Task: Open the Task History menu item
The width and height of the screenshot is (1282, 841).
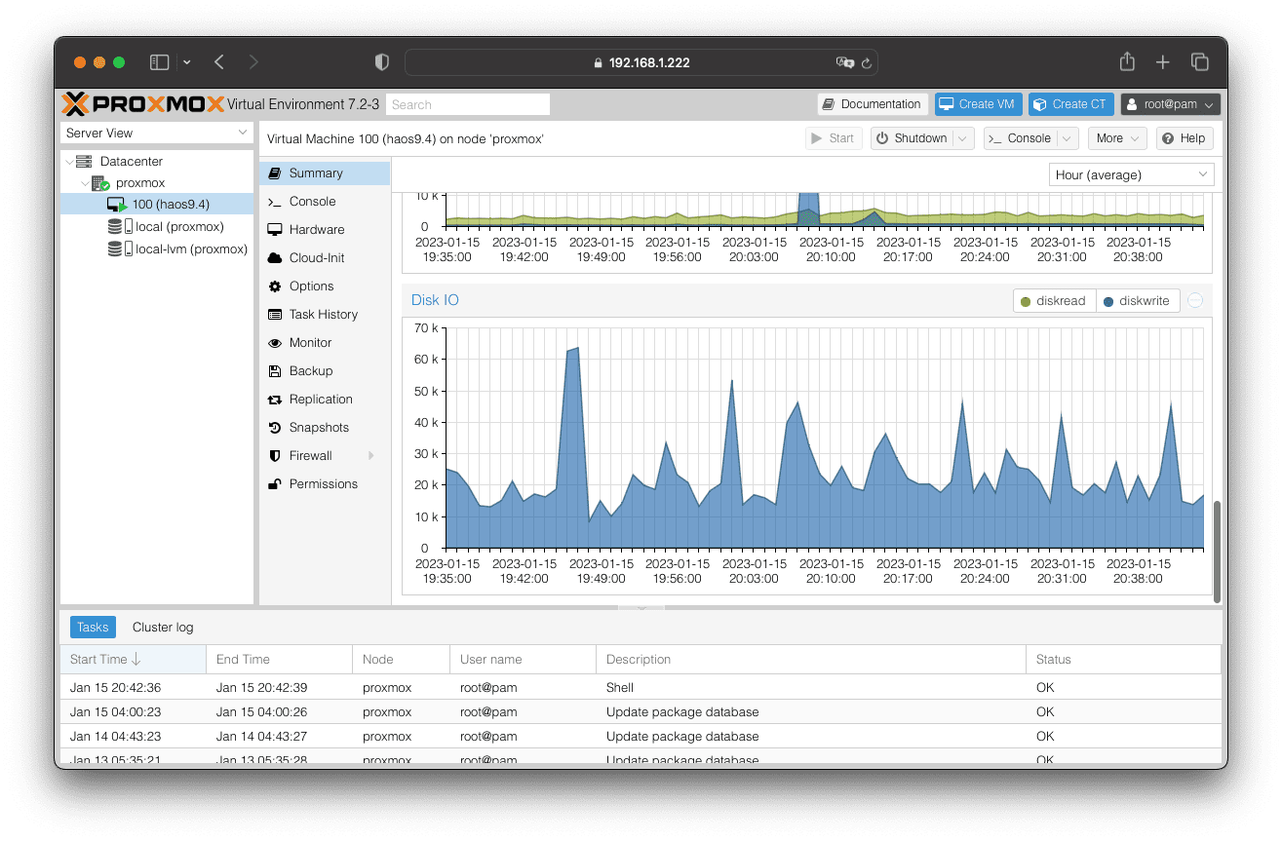Action: tap(323, 315)
